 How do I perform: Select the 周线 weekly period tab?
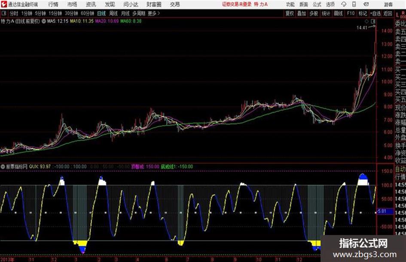pyautogui.click(x=113, y=13)
